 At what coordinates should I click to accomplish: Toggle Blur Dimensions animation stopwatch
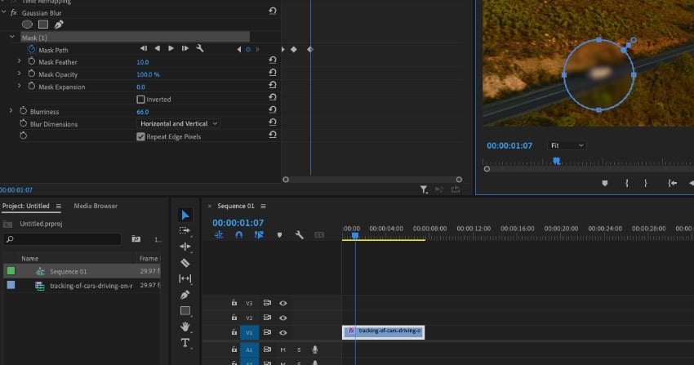coord(24,123)
